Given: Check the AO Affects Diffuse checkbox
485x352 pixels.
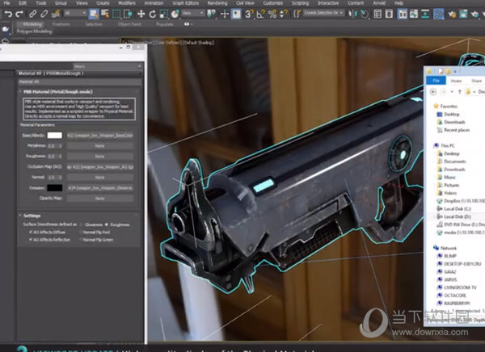Looking at the screenshot, I should 31,232.
